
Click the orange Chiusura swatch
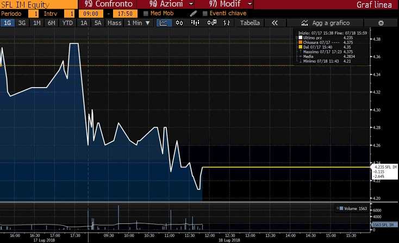[300, 42]
